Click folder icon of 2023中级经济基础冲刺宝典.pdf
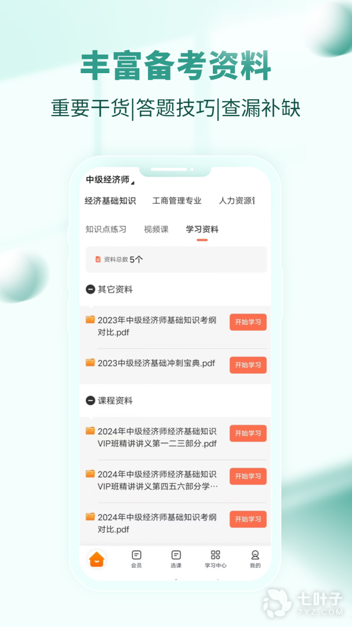The image size is (352, 627). tap(90, 363)
